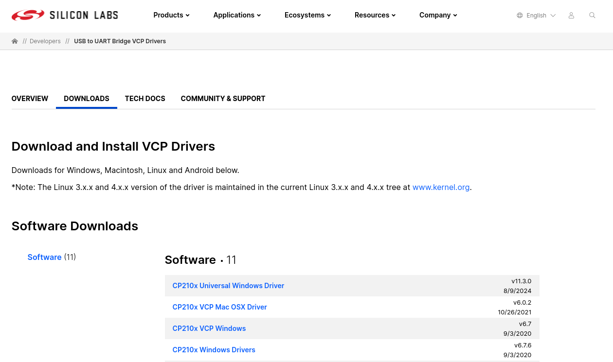Expand the Products menu
This screenshot has width=613, height=362.
click(x=171, y=15)
